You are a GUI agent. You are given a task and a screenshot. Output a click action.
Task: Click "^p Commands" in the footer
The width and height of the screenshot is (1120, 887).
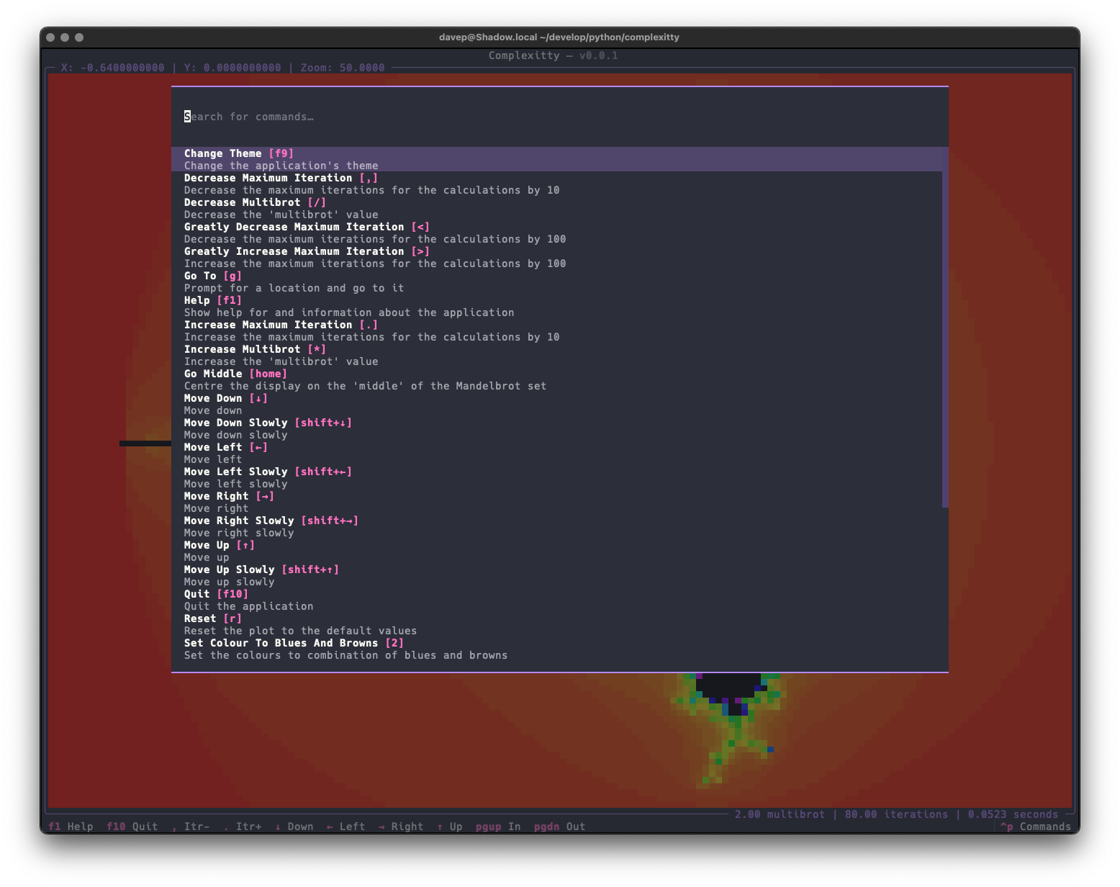click(x=1035, y=827)
